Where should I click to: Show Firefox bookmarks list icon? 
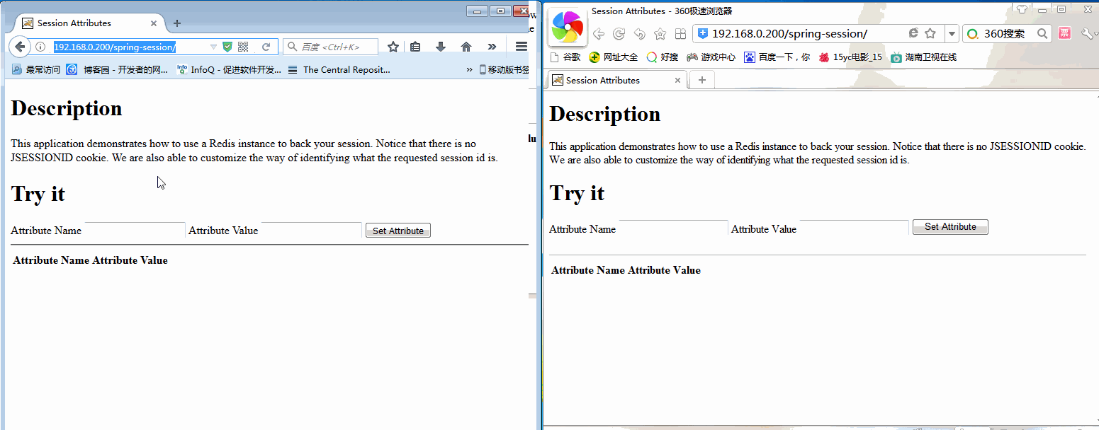[416, 47]
